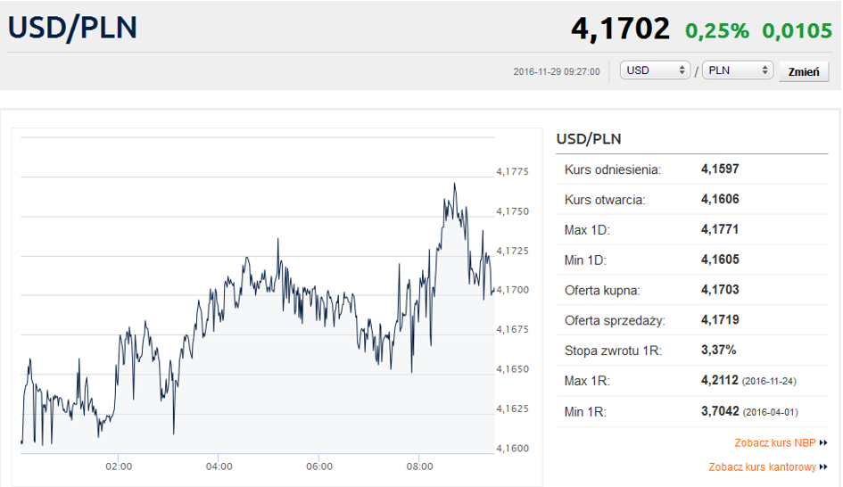This screenshot has width=843, height=487.
Task: Open the Zobacz kurs NBP link
Action: pos(774,443)
